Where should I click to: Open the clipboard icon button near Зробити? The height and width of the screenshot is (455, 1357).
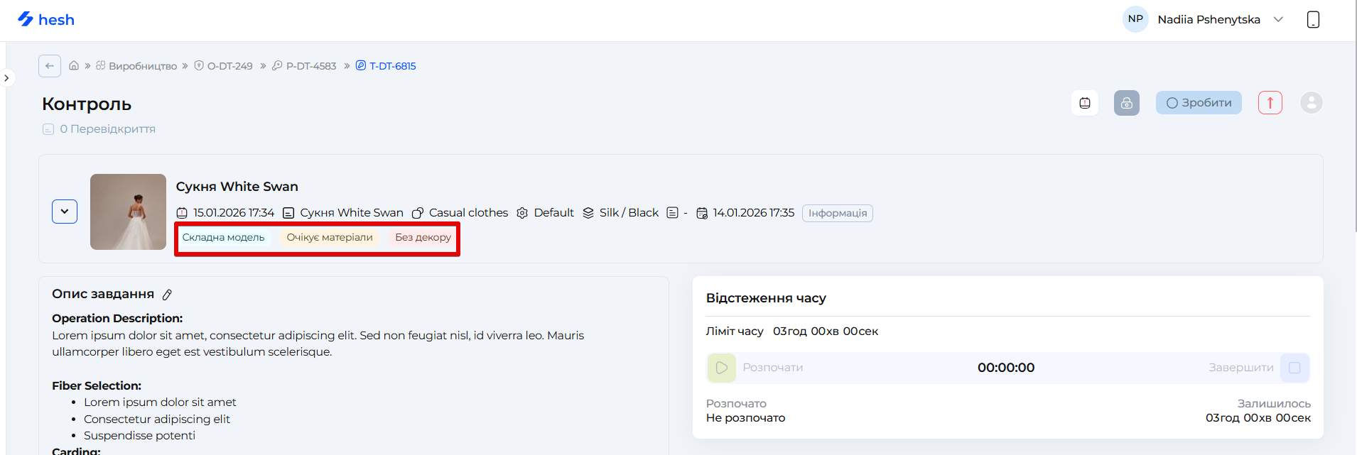pos(1084,103)
